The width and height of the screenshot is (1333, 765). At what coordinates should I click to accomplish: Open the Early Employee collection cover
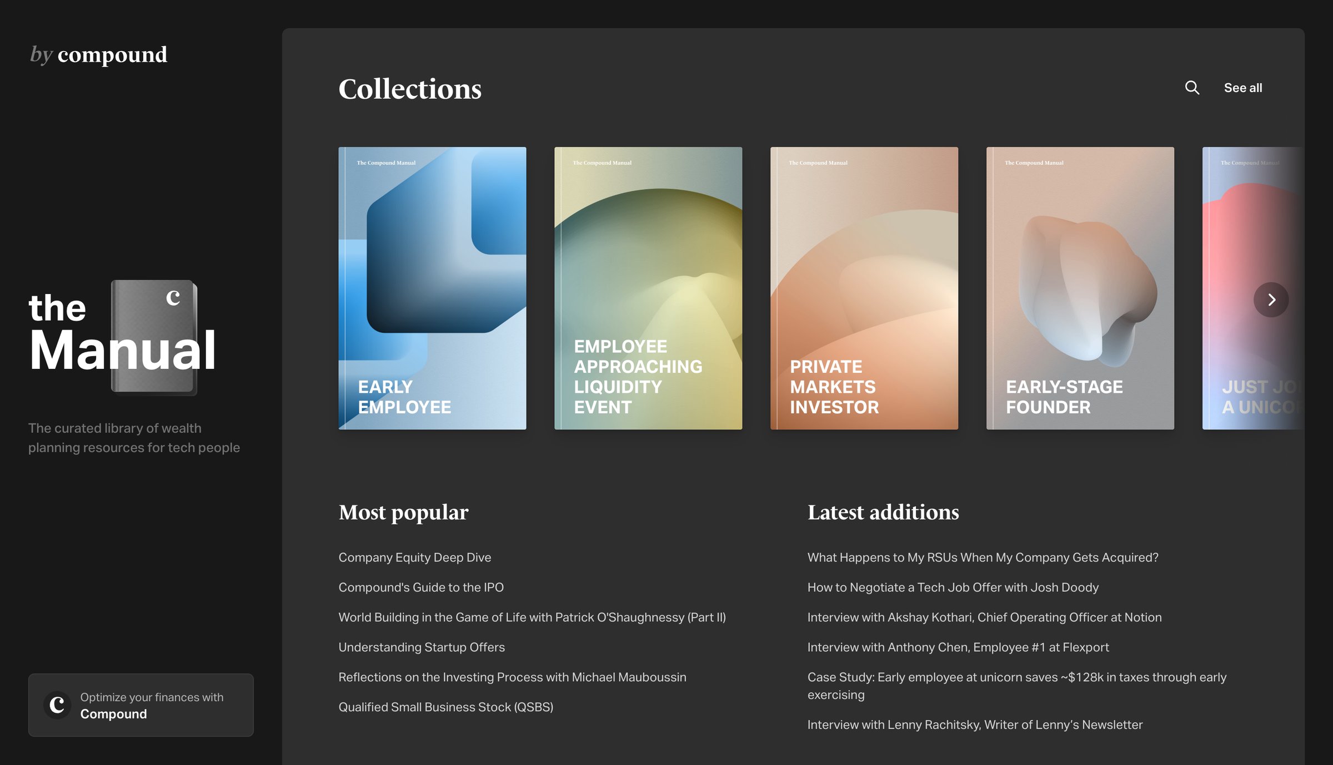click(x=432, y=288)
